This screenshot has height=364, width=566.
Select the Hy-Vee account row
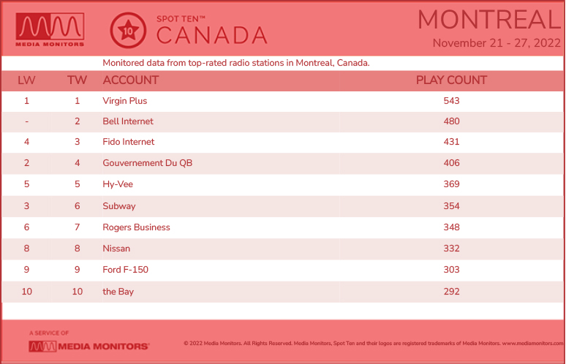coord(283,184)
